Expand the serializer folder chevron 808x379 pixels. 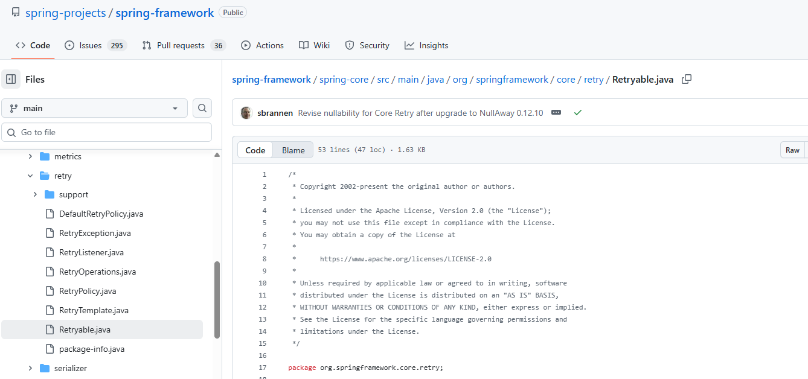tap(30, 368)
